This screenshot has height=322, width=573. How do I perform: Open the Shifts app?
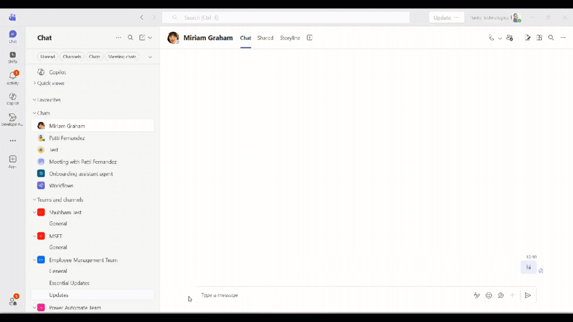(13, 58)
